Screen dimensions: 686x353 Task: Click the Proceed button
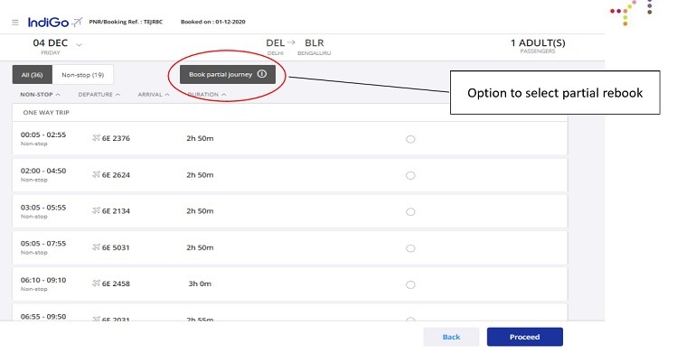[524, 337]
